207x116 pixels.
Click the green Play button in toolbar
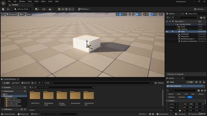click(x=60, y=9)
